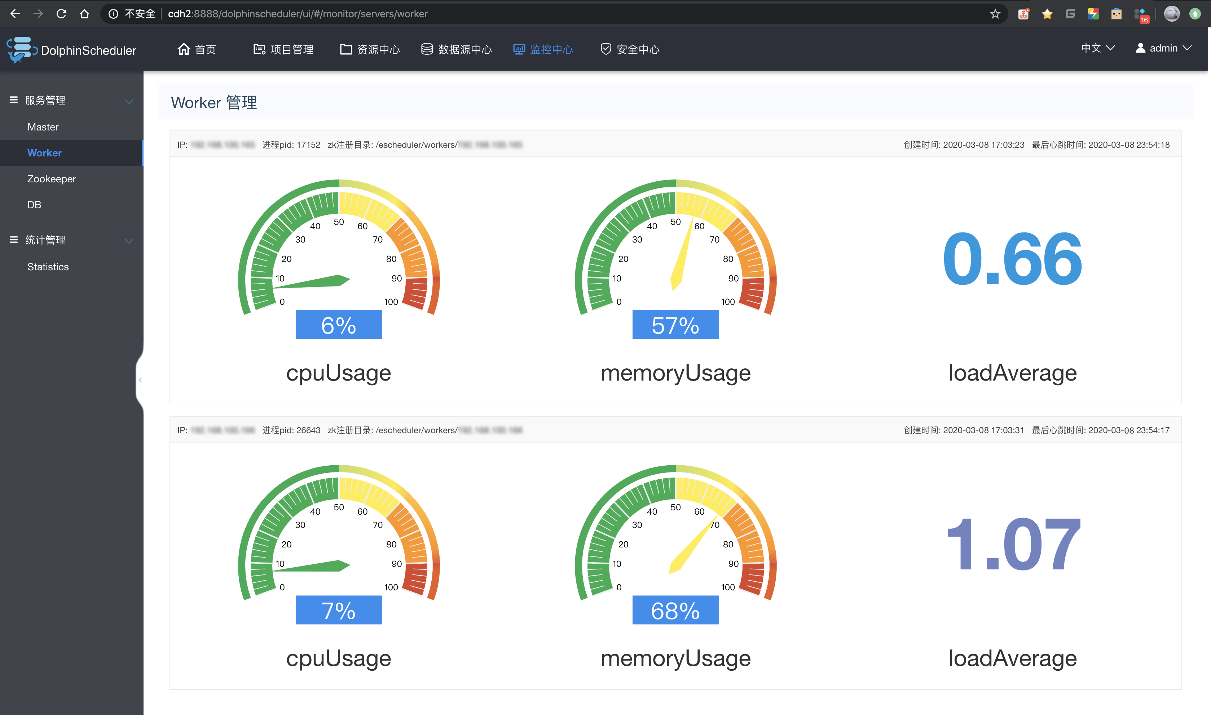Bookmark page with the star icon

[995, 13]
